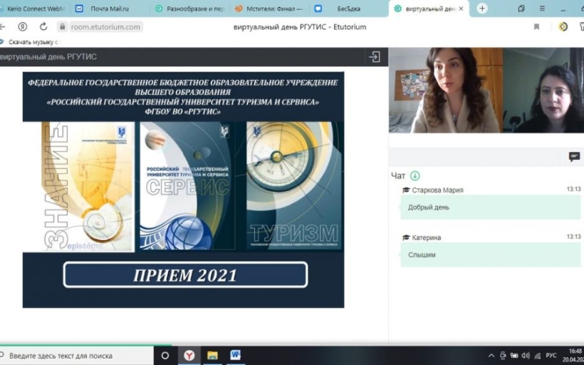Switch to Мстители: Финал tab
This screenshot has width=584, height=365.
[x=270, y=9]
